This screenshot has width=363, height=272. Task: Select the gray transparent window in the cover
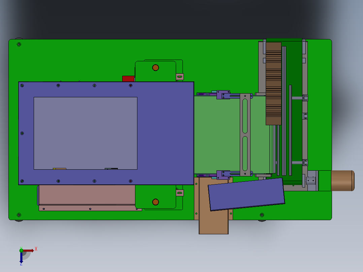(x=86, y=133)
